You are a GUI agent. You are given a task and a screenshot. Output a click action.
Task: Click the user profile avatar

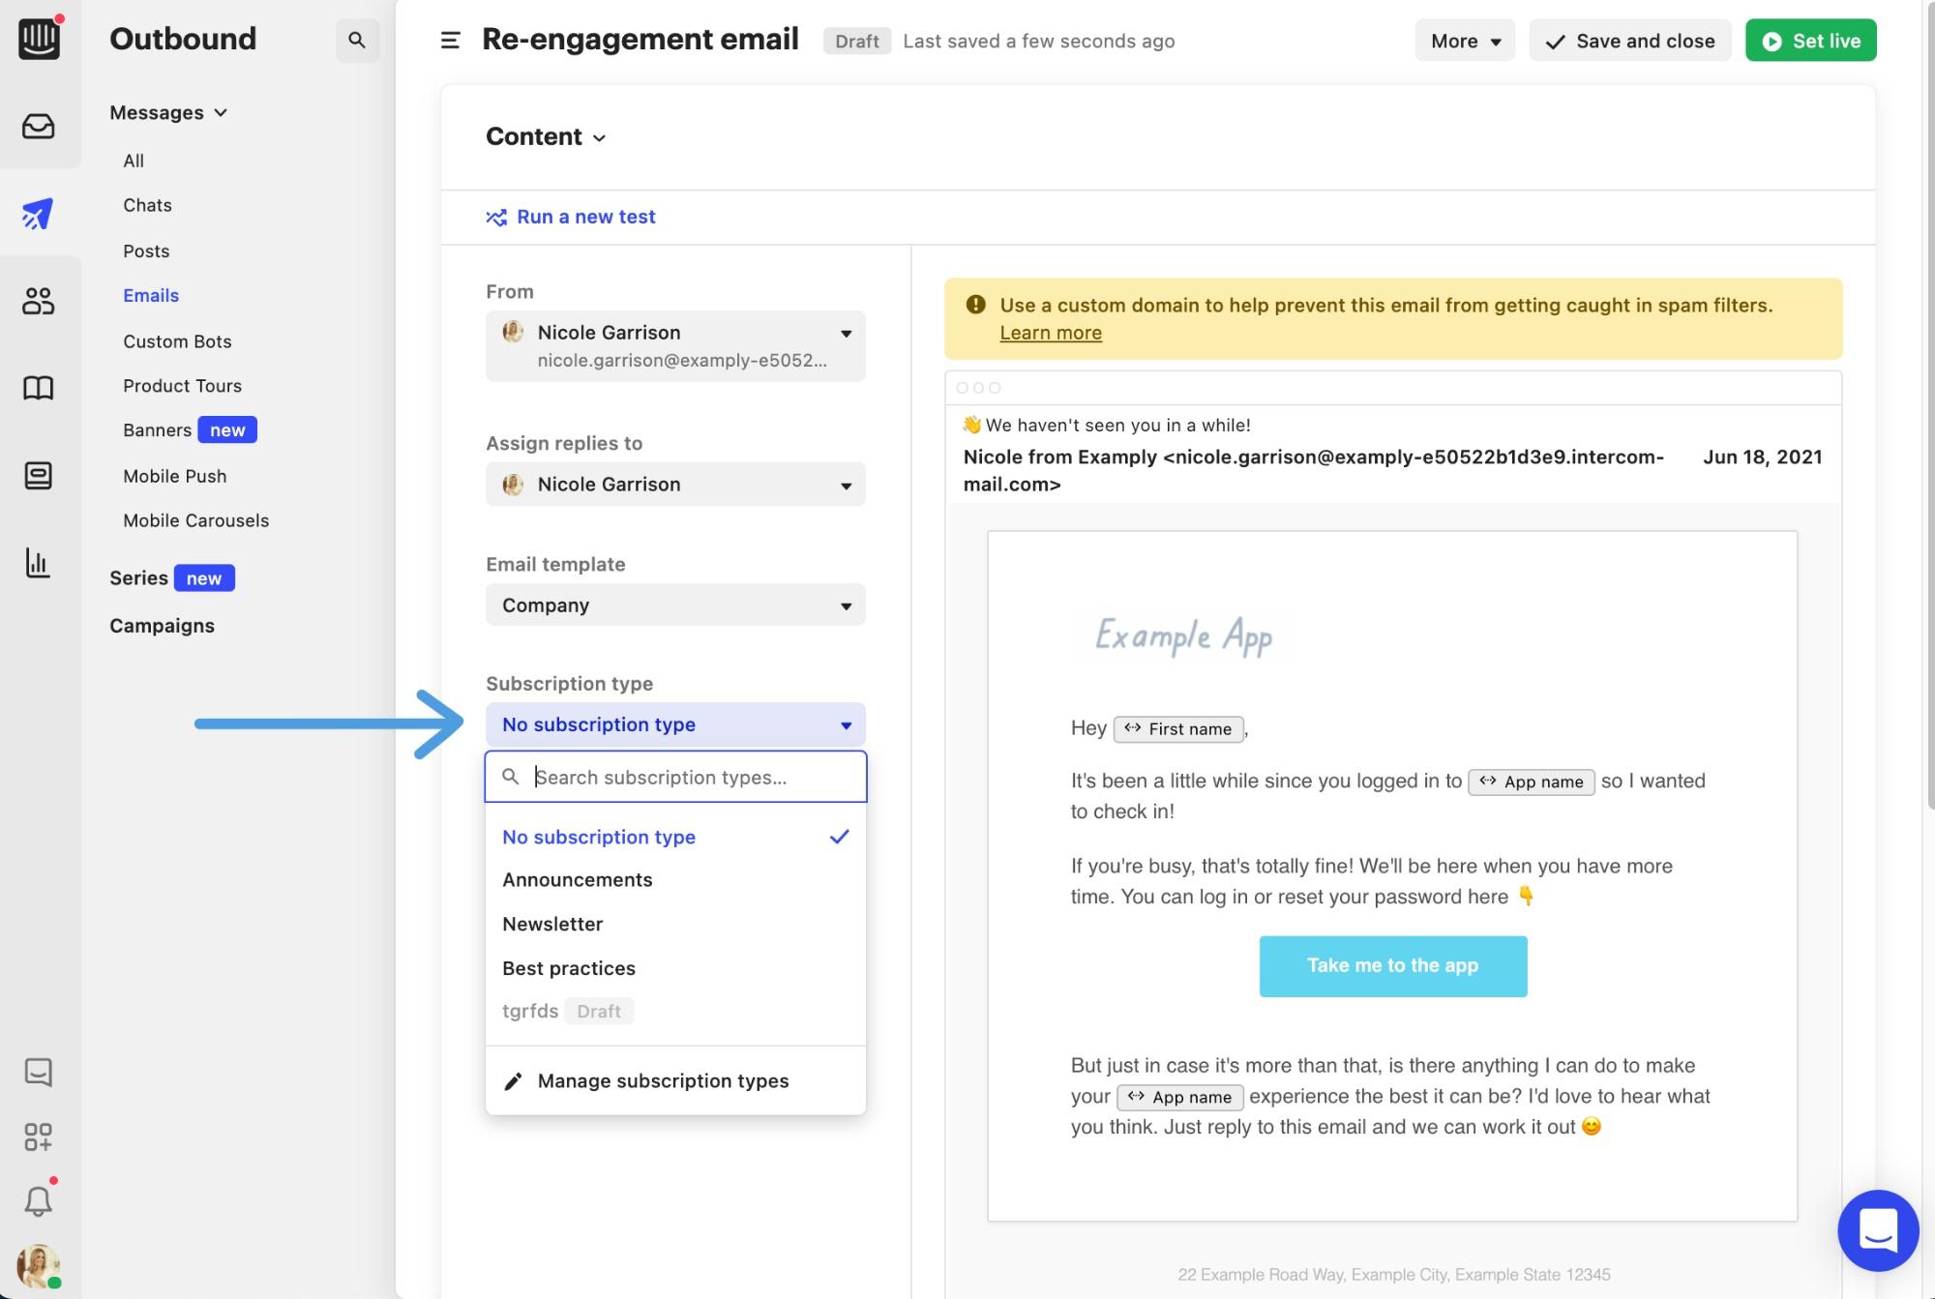[x=39, y=1266]
